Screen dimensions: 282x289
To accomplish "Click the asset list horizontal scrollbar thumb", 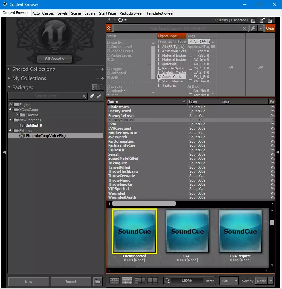I will coord(144,204).
